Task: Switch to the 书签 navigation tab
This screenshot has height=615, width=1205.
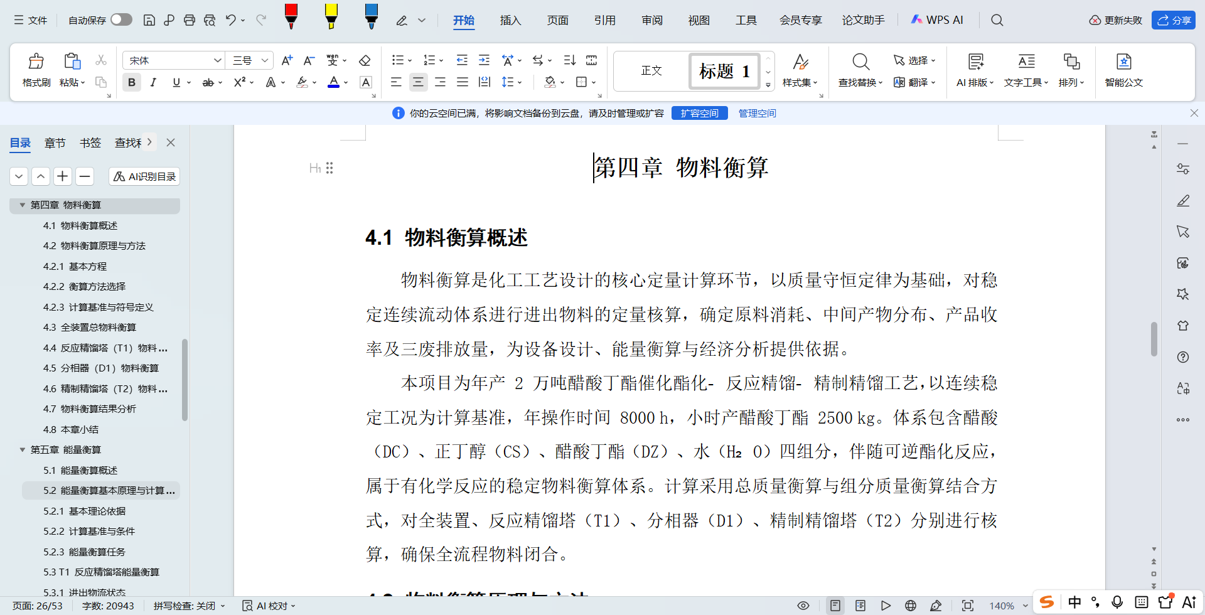Action: [x=90, y=143]
